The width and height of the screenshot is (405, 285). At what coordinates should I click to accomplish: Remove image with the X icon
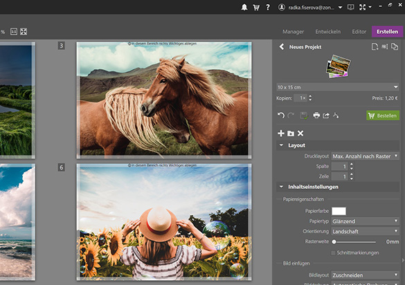[x=300, y=134]
